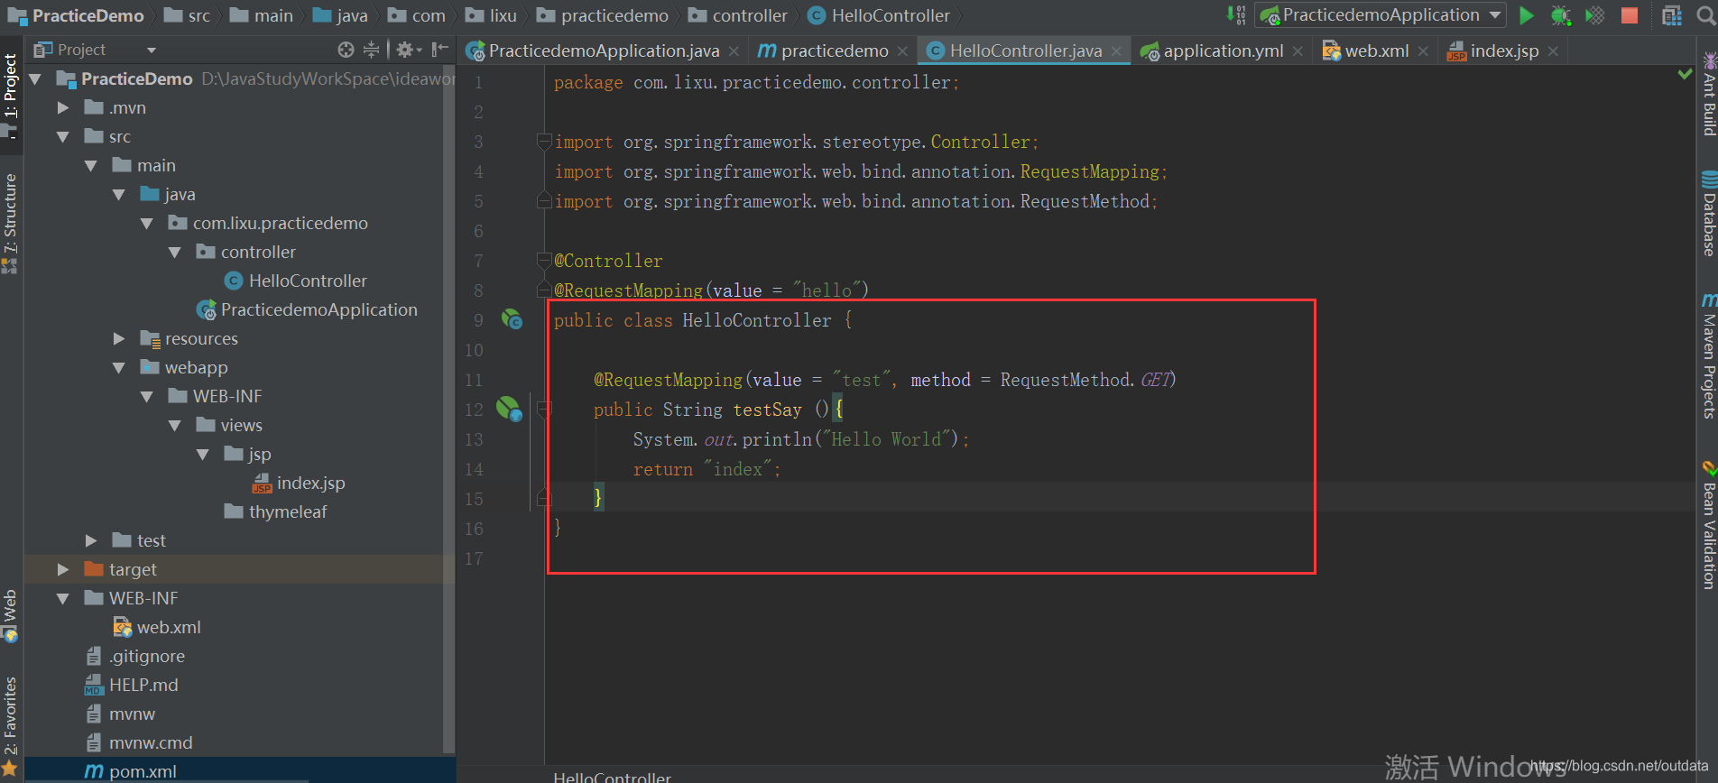Open Bean Validation side panel

(1708, 525)
